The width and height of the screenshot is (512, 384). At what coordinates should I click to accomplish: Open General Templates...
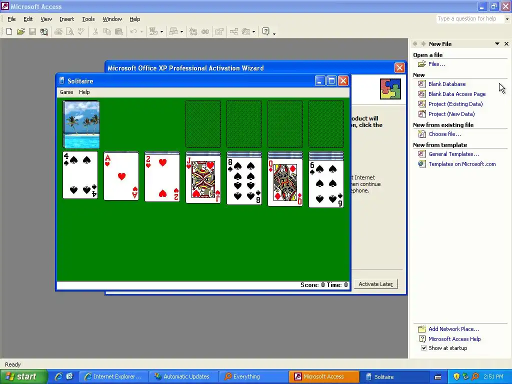[453, 154]
